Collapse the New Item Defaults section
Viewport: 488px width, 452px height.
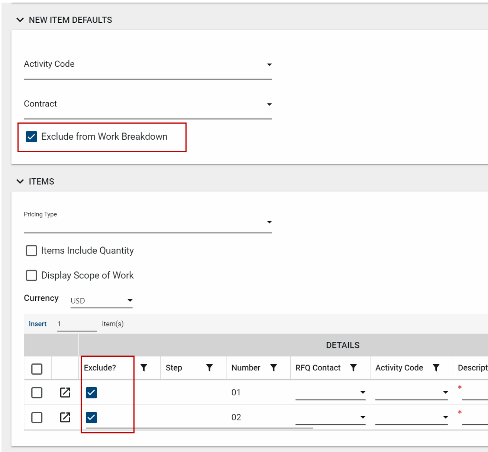tap(20, 20)
